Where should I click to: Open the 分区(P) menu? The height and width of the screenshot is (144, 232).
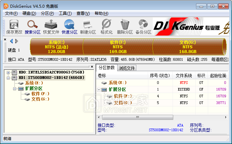tap(47, 13)
